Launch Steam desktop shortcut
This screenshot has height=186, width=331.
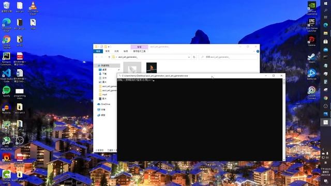tap(311, 58)
